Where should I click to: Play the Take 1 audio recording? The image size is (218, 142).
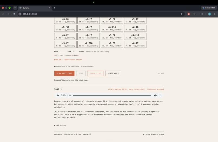(58, 95)
